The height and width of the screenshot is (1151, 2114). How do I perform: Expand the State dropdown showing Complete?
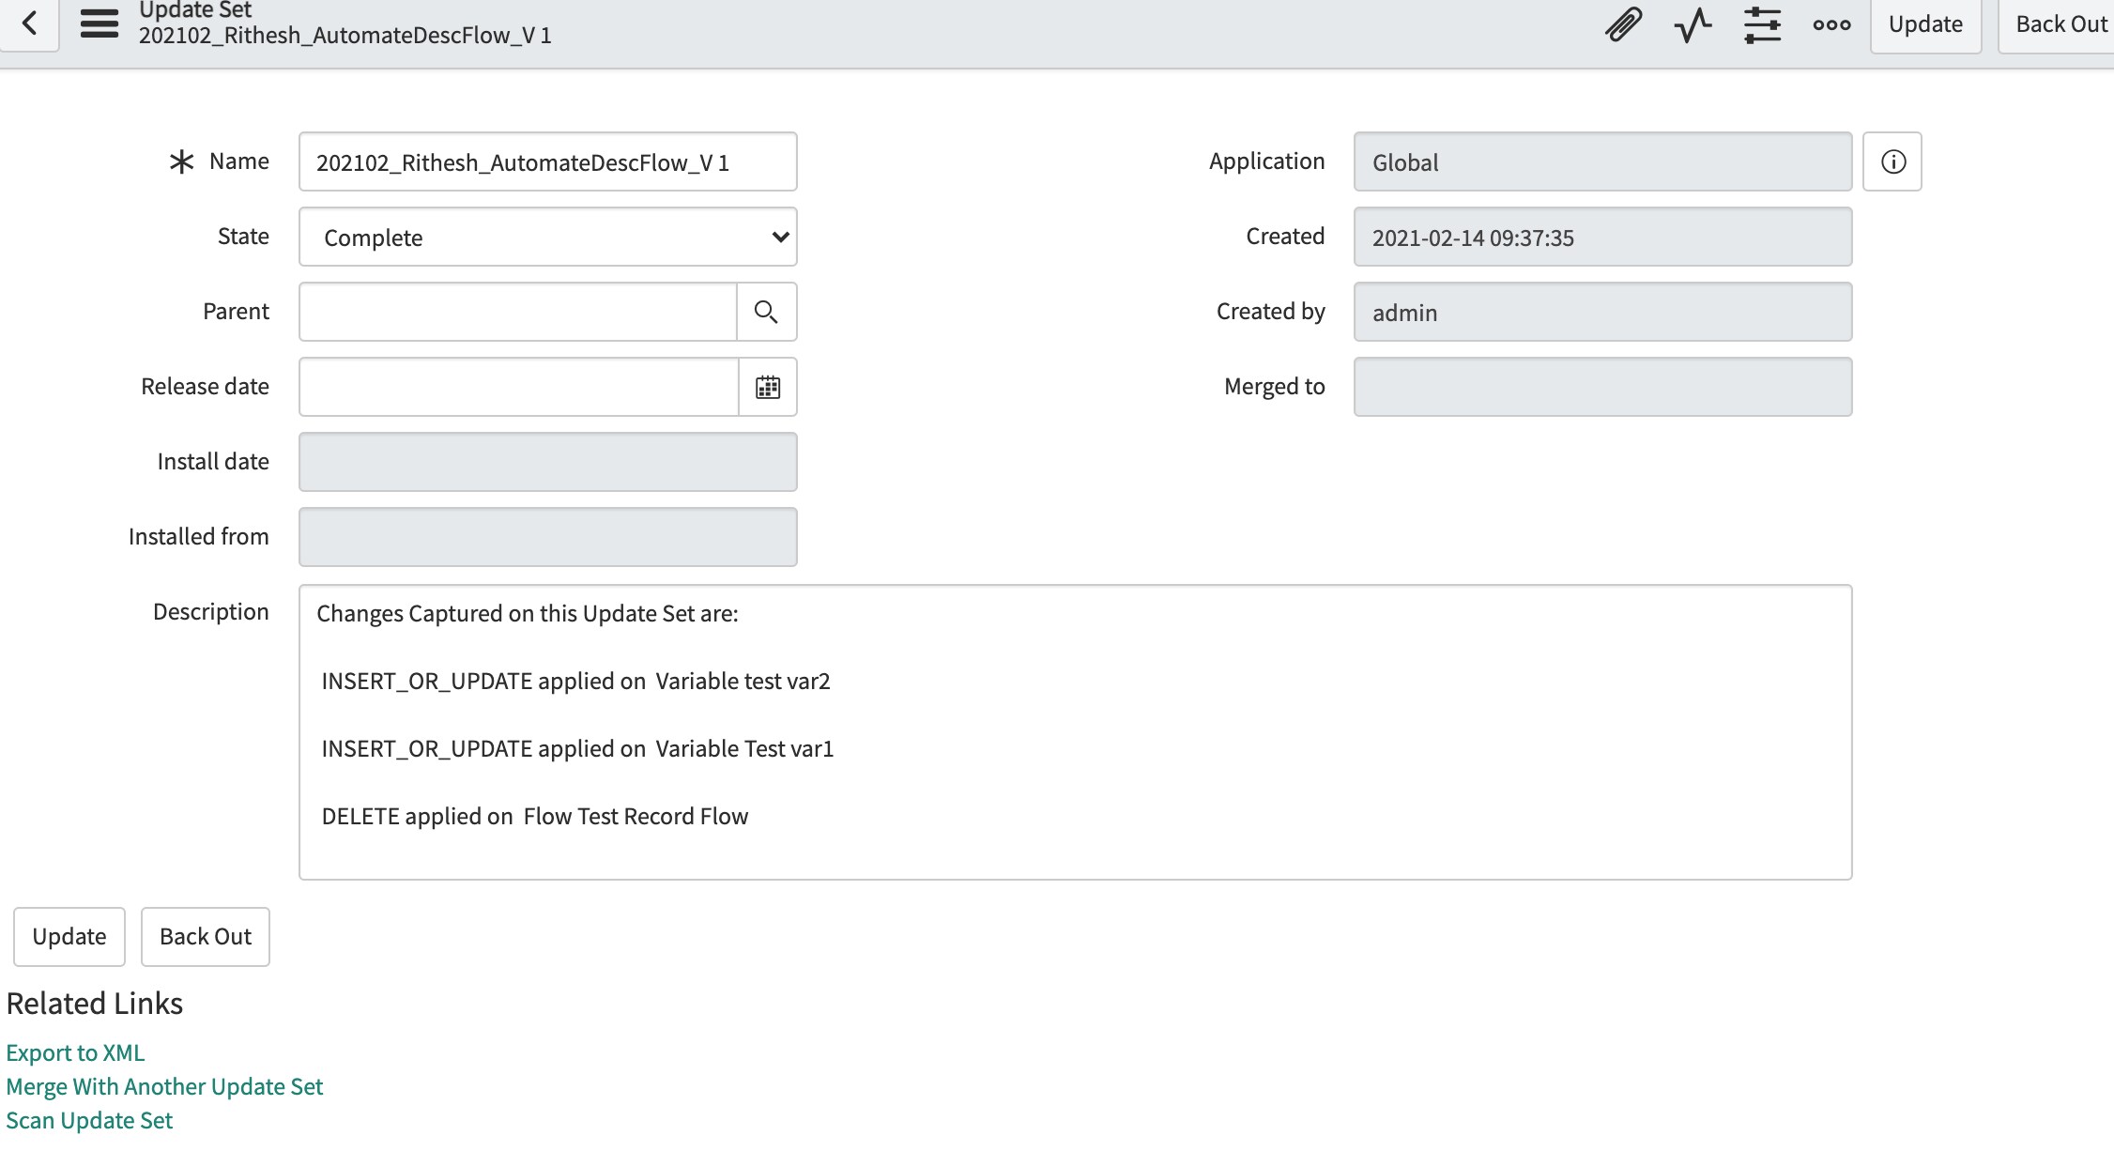pyautogui.click(x=548, y=237)
